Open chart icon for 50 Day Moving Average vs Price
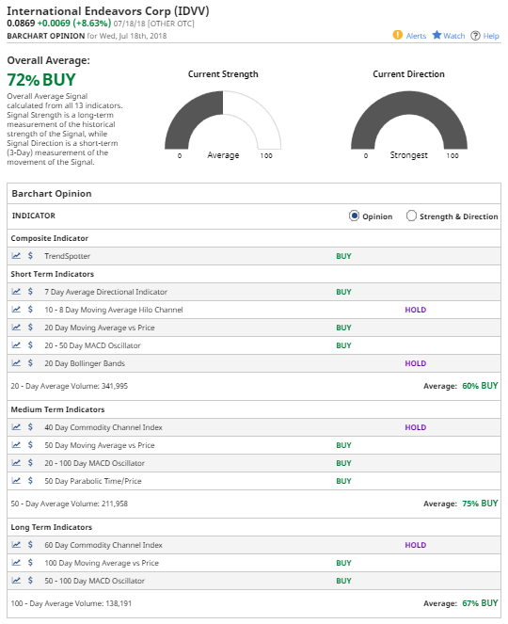The image size is (508, 624). [16, 445]
